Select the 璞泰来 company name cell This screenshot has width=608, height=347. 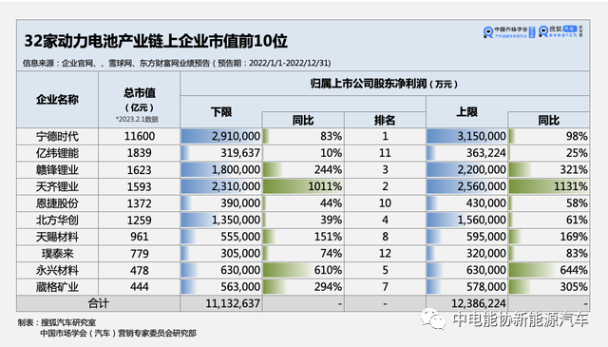click(x=57, y=254)
